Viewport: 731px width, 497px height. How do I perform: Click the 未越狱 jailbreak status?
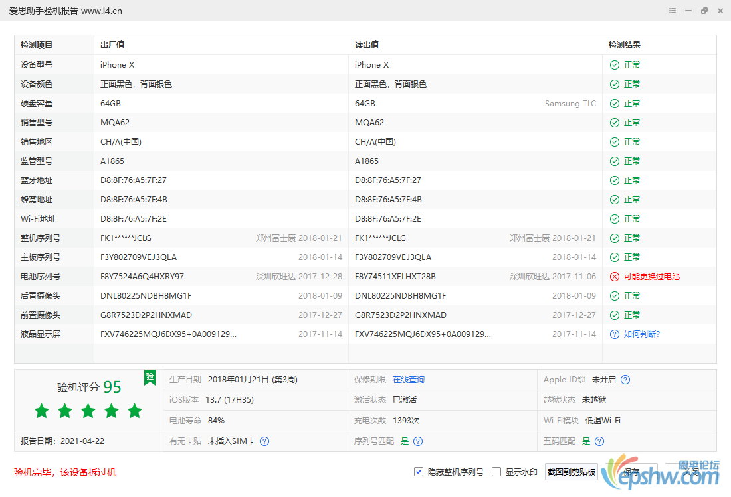(x=594, y=400)
